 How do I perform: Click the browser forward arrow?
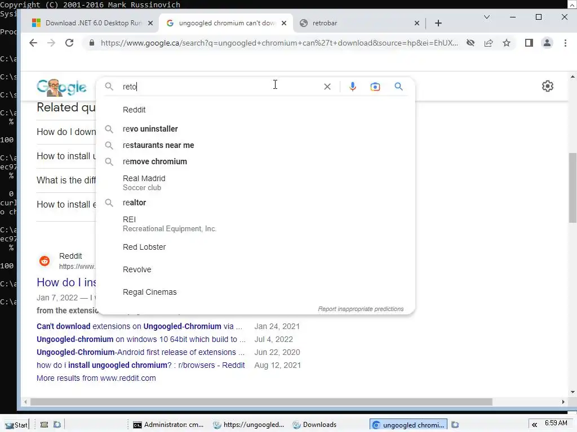click(x=51, y=43)
